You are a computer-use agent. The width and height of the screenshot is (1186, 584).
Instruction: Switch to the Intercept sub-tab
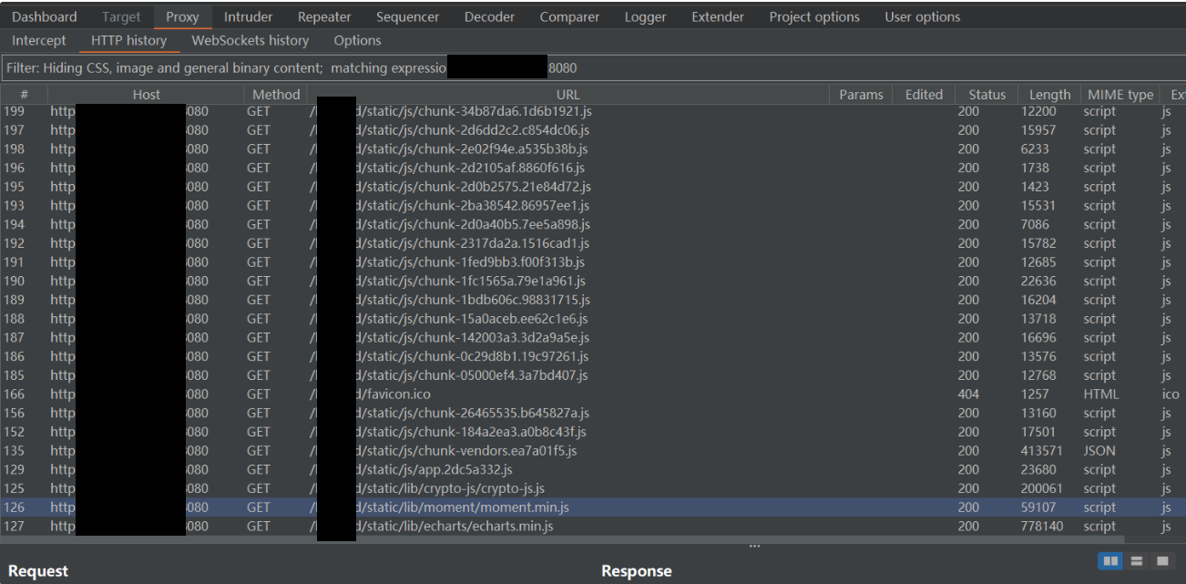(x=38, y=41)
